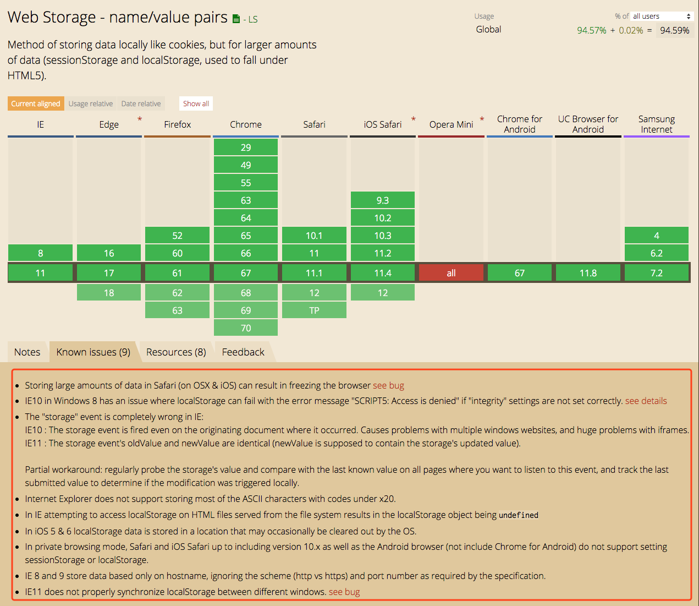The width and height of the screenshot is (699, 606).
Task: Click the asterisk note marker beside iOS Safari
Action: coord(414,119)
